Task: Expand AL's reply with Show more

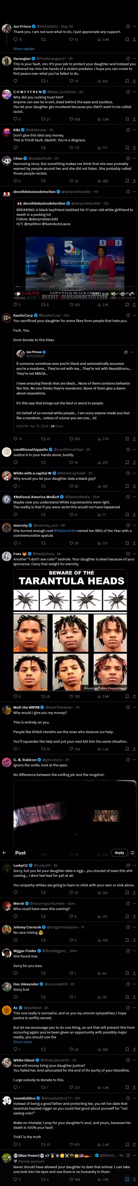Action: (x=23, y=1042)
